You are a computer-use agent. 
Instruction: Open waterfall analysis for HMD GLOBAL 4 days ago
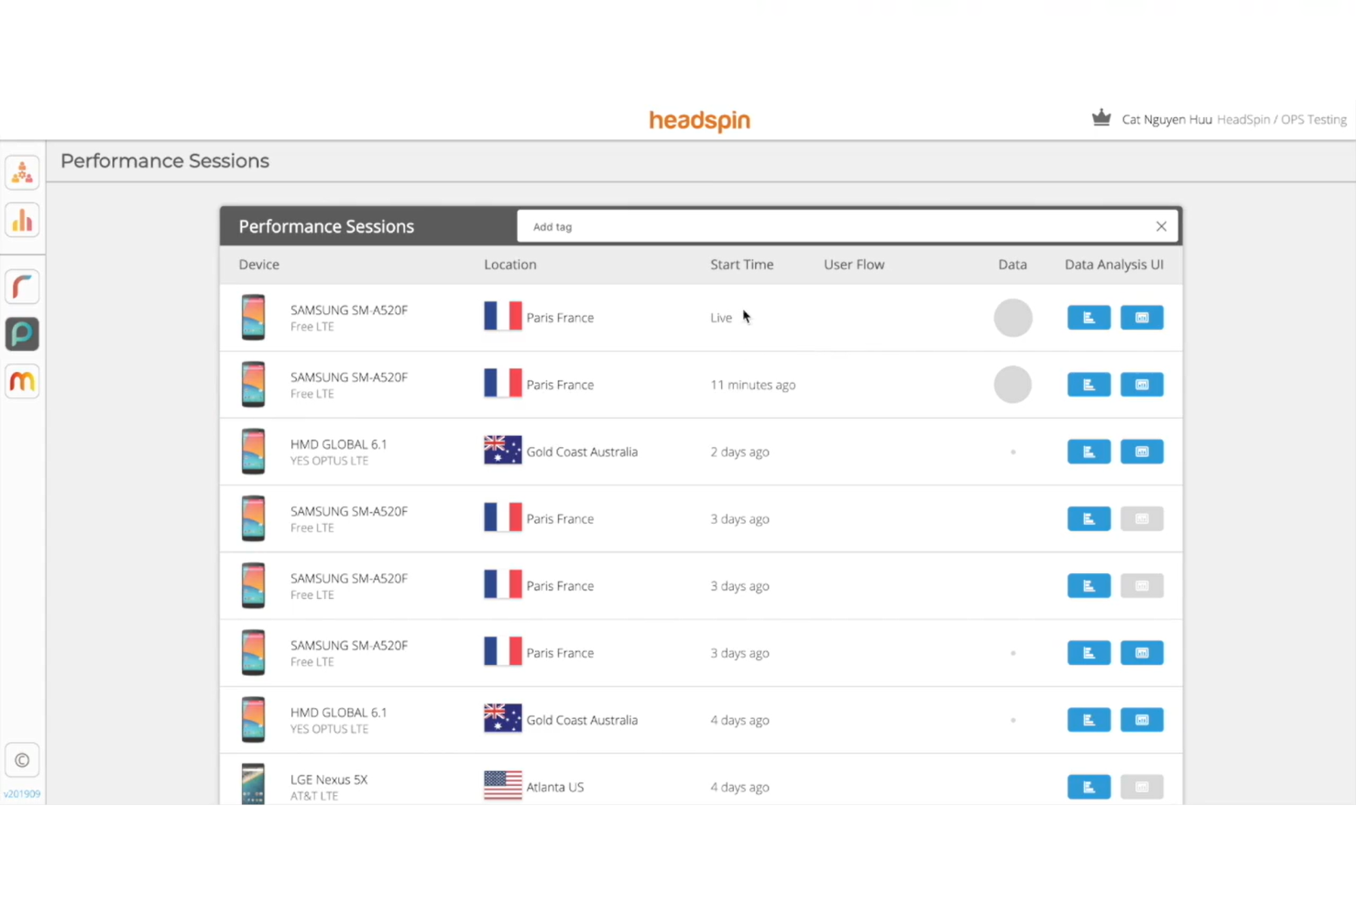(x=1088, y=720)
